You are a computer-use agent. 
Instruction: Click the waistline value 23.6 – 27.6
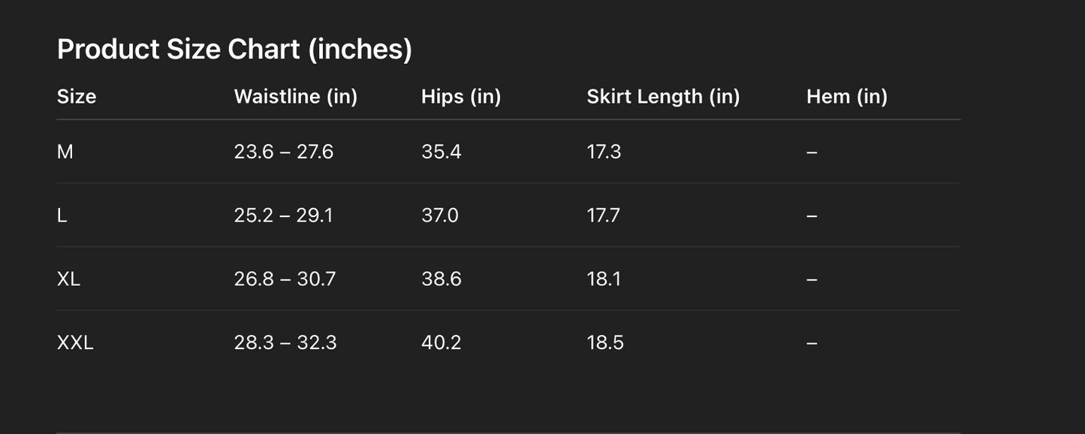pyautogui.click(x=283, y=152)
